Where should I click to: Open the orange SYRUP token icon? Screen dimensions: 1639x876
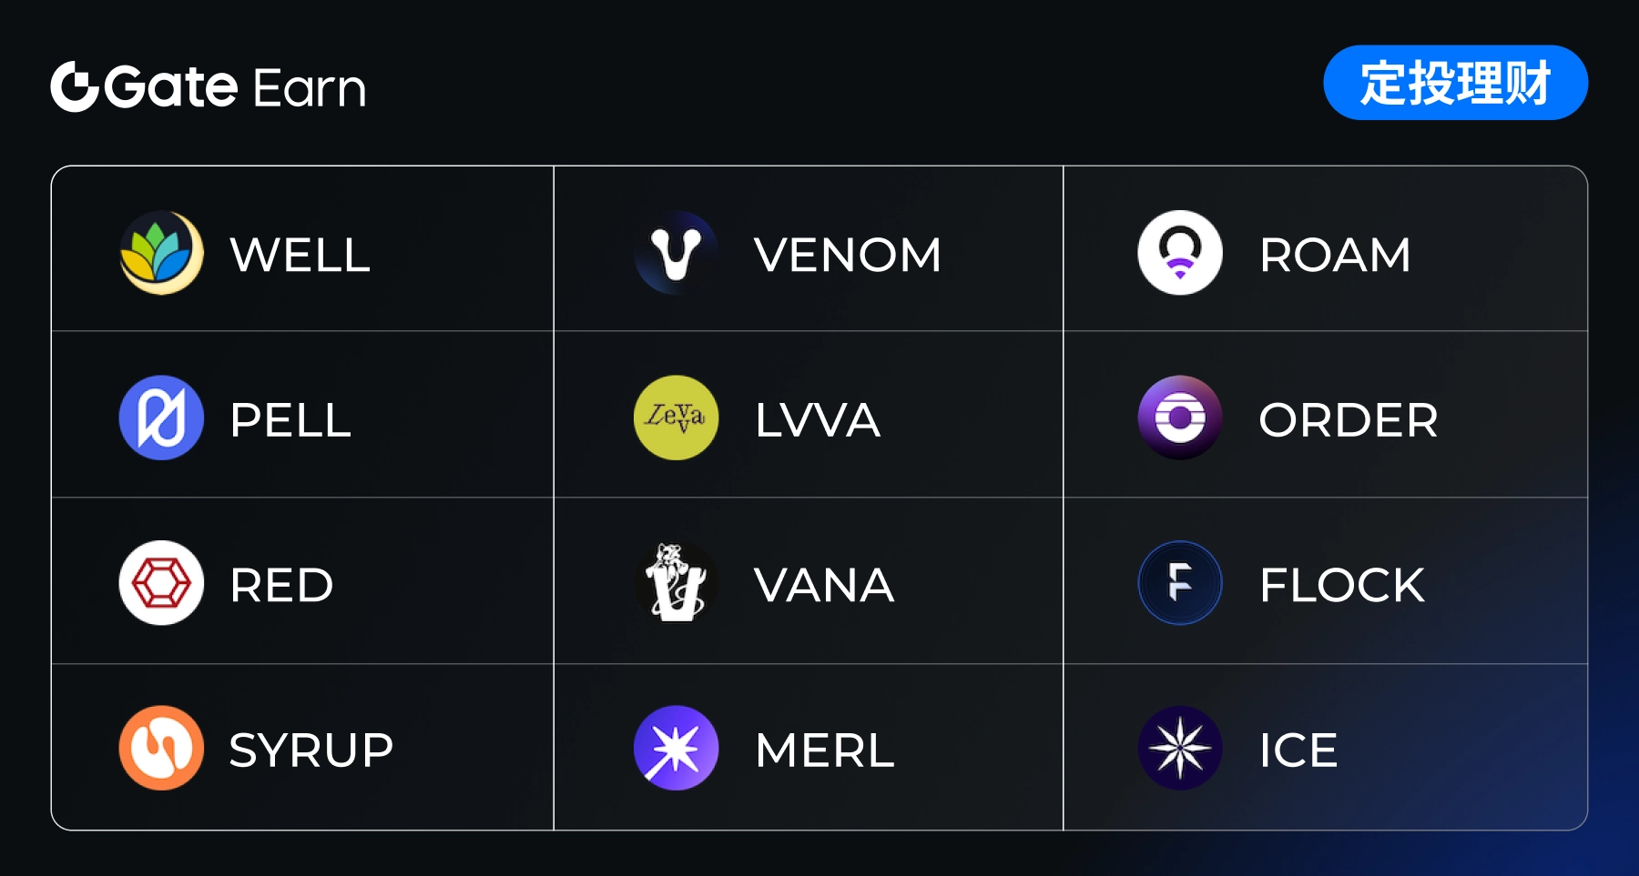click(x=161, y=748)
